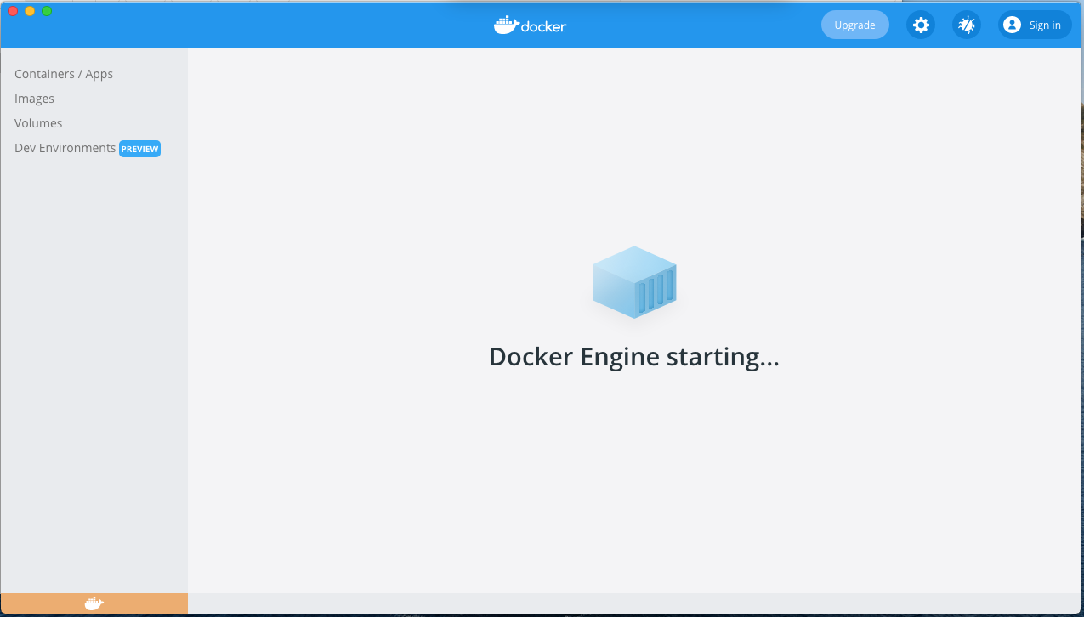Minimize the window with yellow button
This screenshot has height=617, width=1084.
pyautogui.click(x=30, y=11)
